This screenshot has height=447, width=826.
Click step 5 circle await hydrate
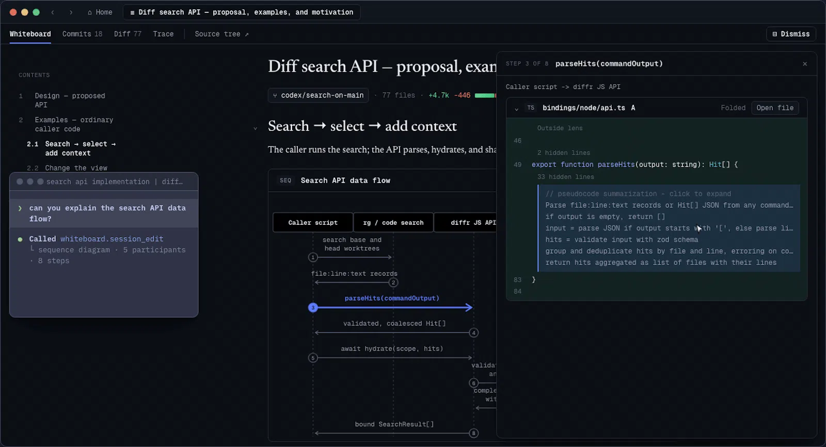click(x=313, y=358)
